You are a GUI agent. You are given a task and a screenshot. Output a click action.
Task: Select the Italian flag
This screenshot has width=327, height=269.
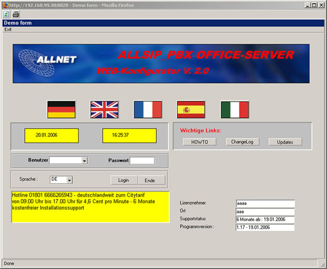coord(235,110)
